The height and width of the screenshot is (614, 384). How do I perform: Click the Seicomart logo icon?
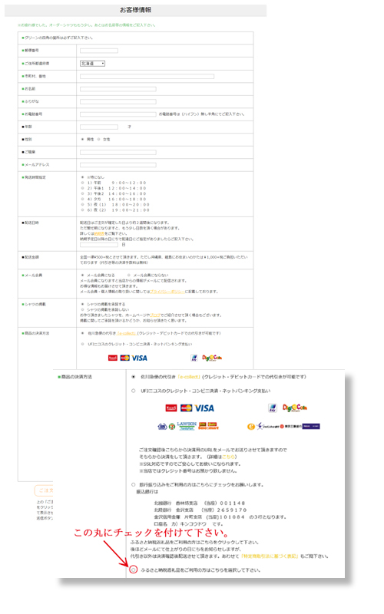pyautogui.click(x=208, y=426)
